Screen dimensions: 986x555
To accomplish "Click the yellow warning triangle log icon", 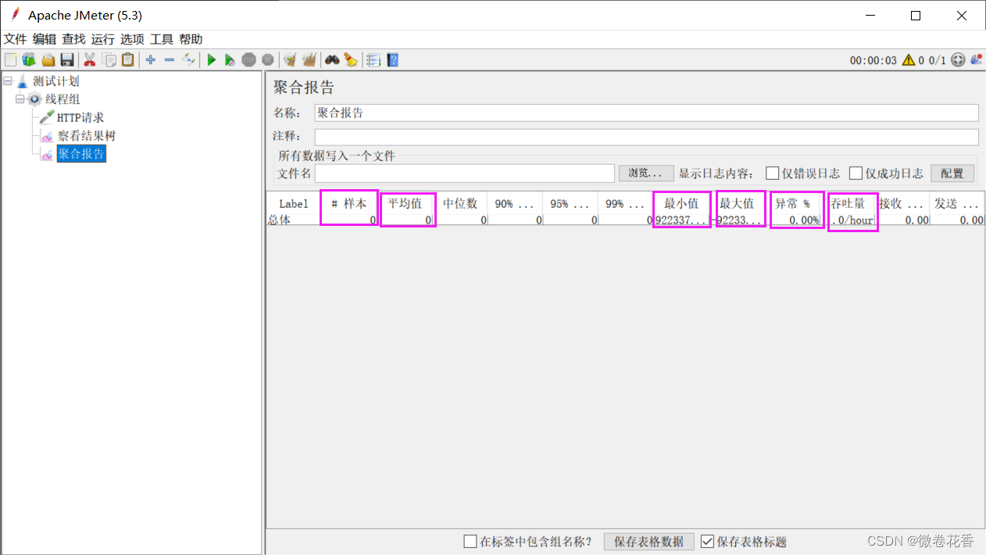I will pyautogui.click(x=909, y=59).
